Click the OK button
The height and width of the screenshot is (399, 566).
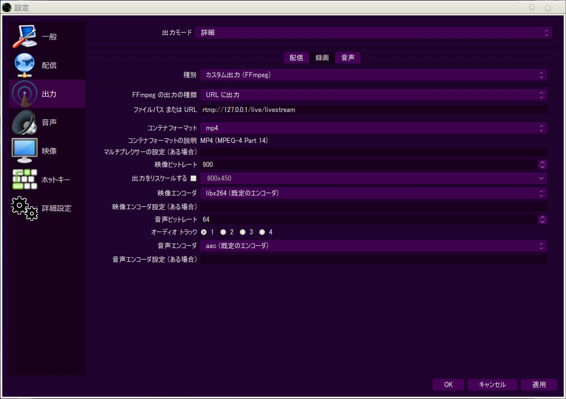[x=448, y=385]
